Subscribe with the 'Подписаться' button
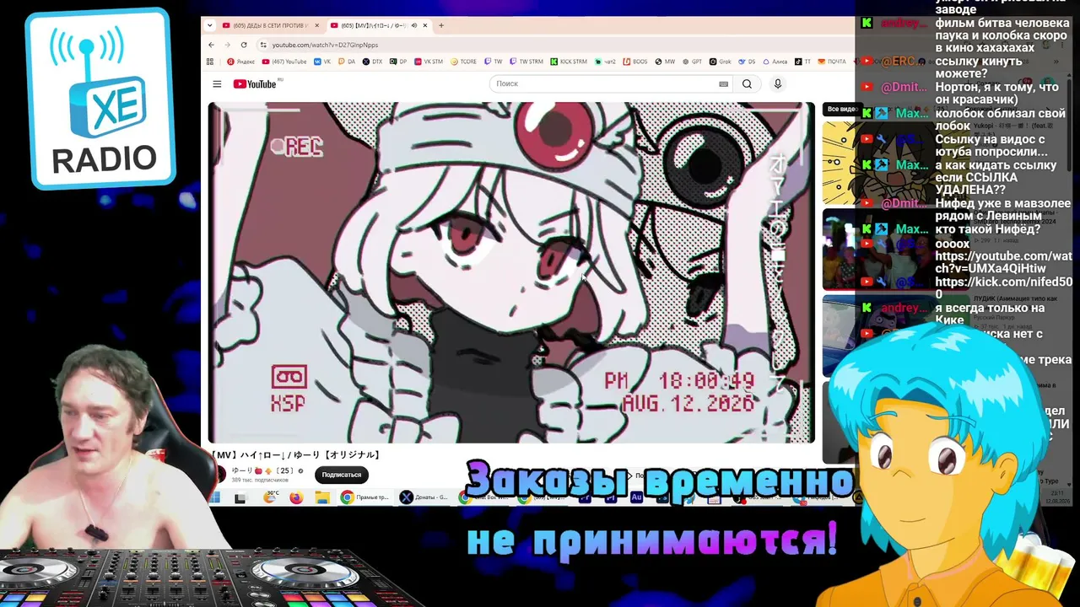Screen dimensions: 1080x607 point(341,475)
